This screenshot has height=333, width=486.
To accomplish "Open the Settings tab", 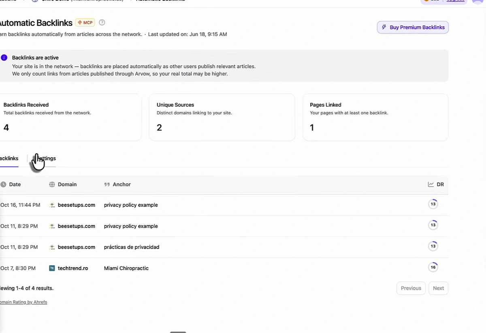I will pyautogui.click(x=46, y=158).
